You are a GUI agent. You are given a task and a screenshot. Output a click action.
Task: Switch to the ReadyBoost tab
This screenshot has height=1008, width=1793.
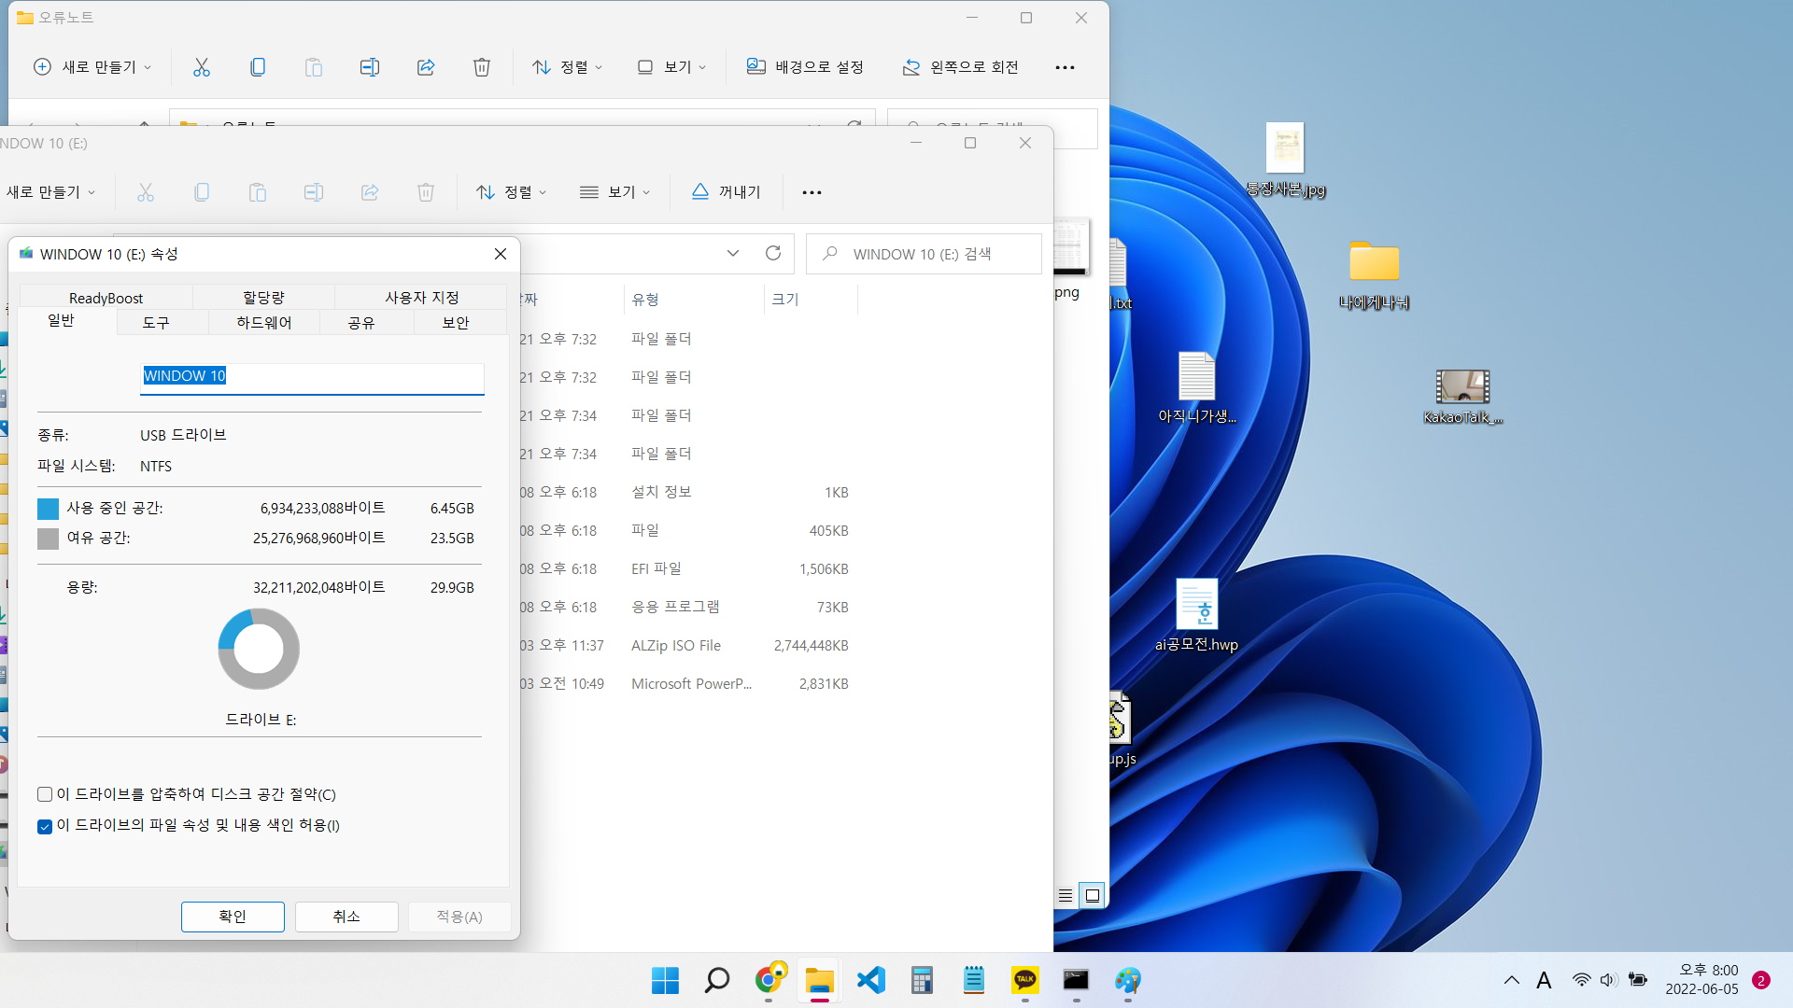pyautogui.click(x=106, y=298)
